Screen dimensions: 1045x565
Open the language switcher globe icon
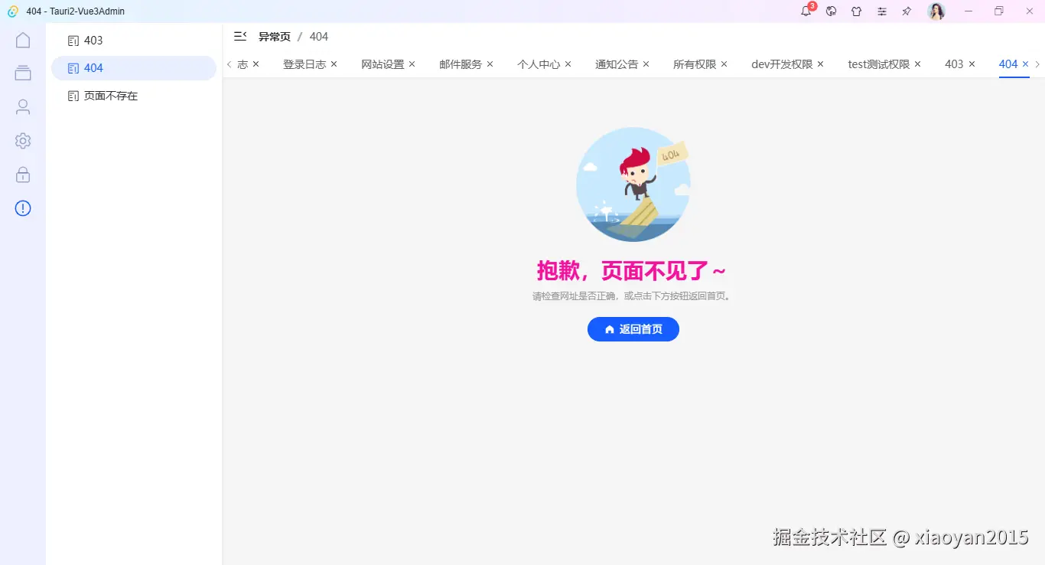(831, 11)
